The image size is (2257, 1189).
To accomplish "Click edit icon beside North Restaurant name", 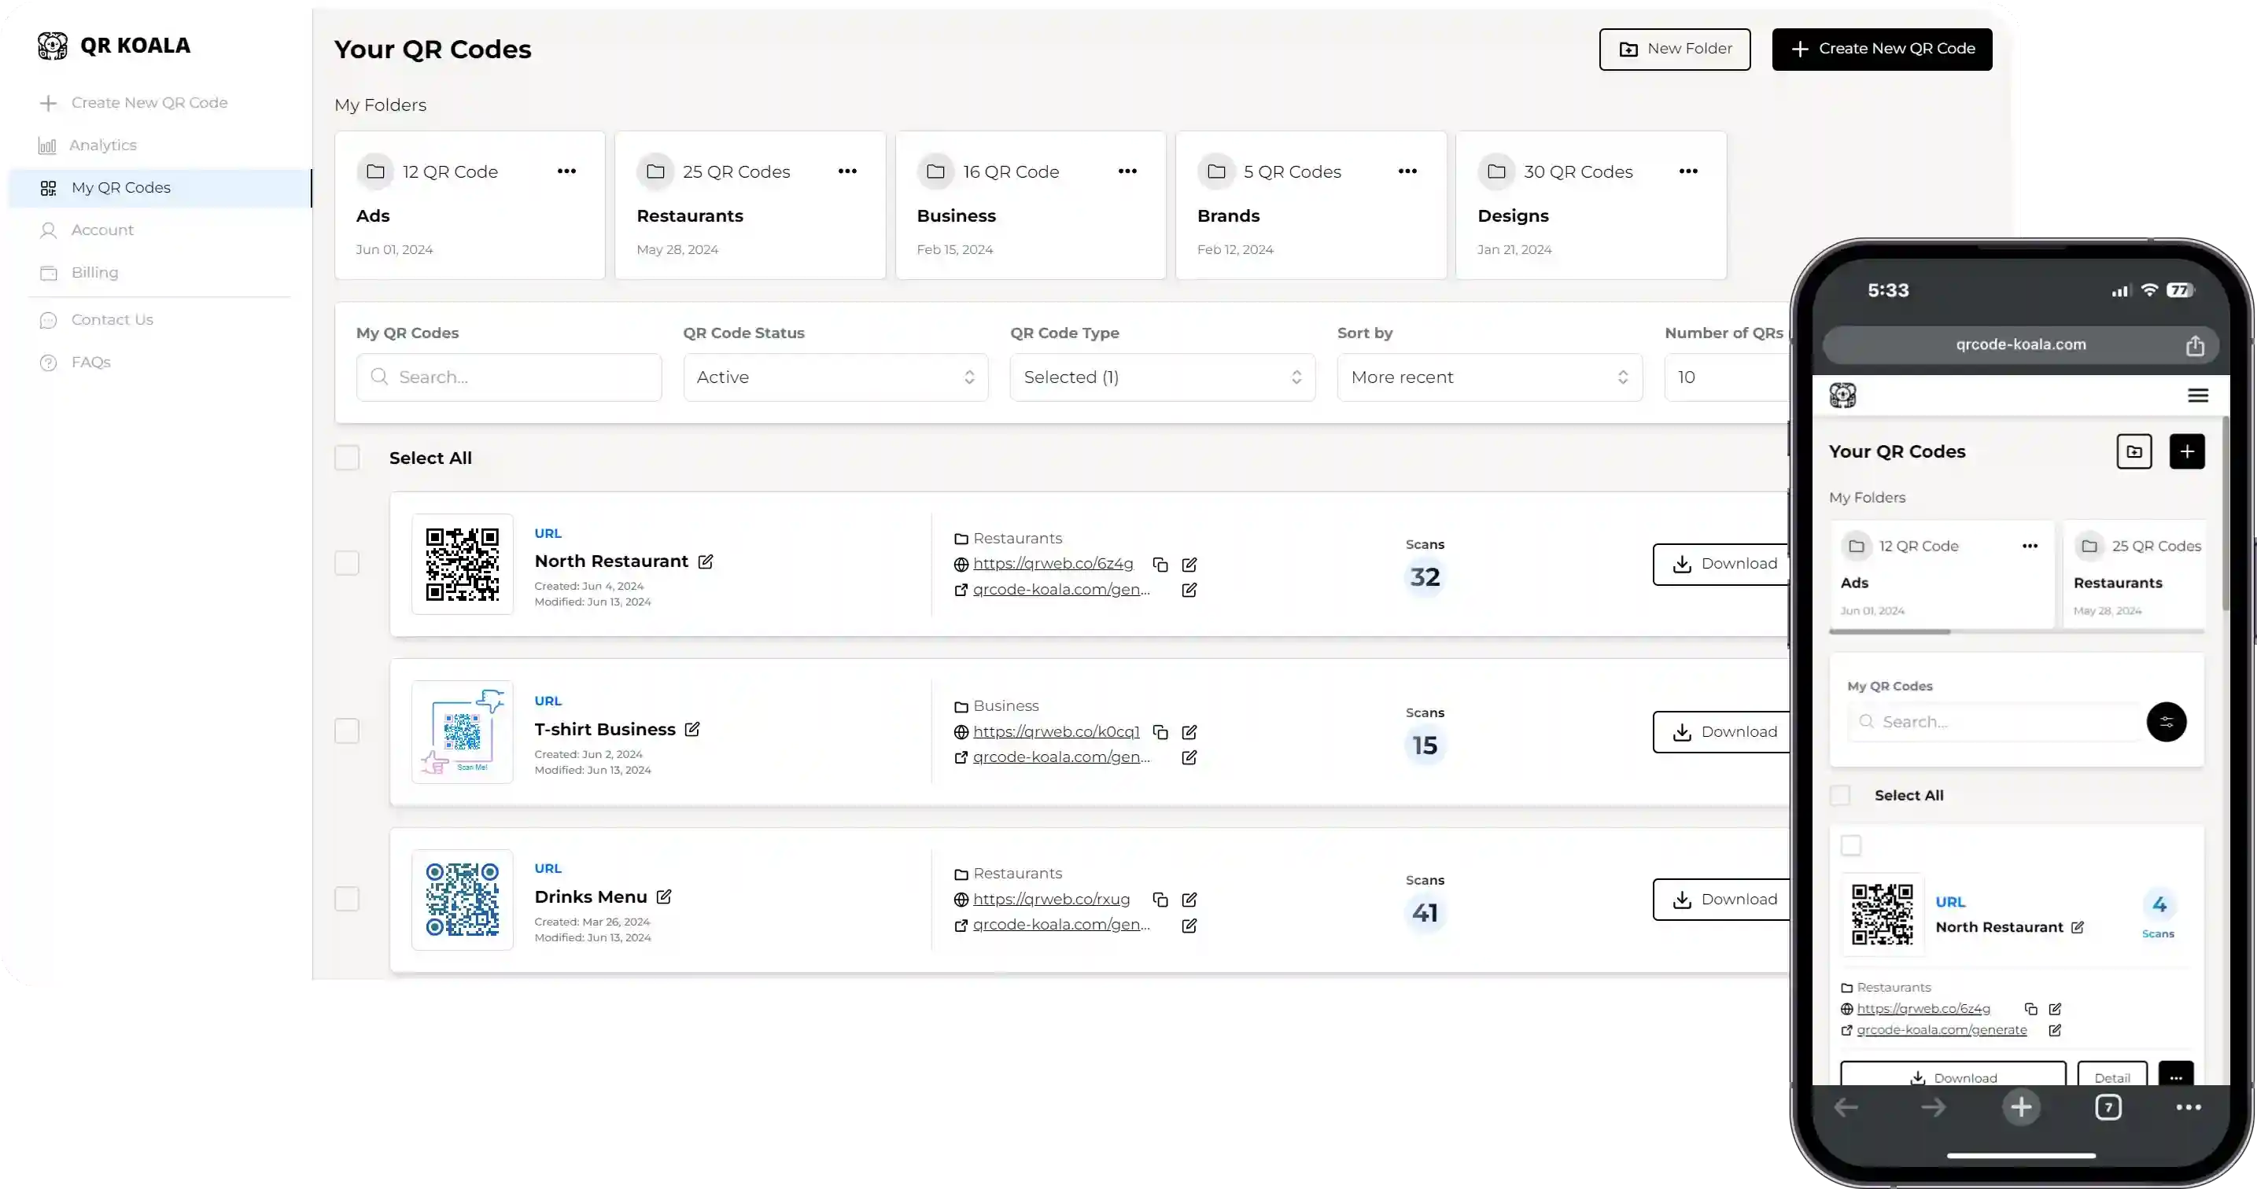I will click(x=706, y=561).
